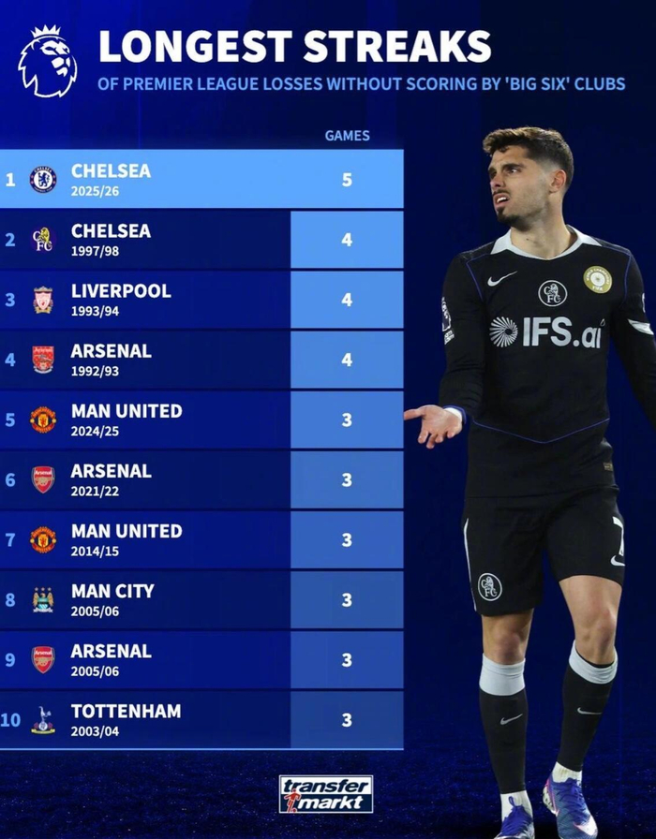Click the TOTTENHAM team name
656x839 pixels.
coord(126,712)
